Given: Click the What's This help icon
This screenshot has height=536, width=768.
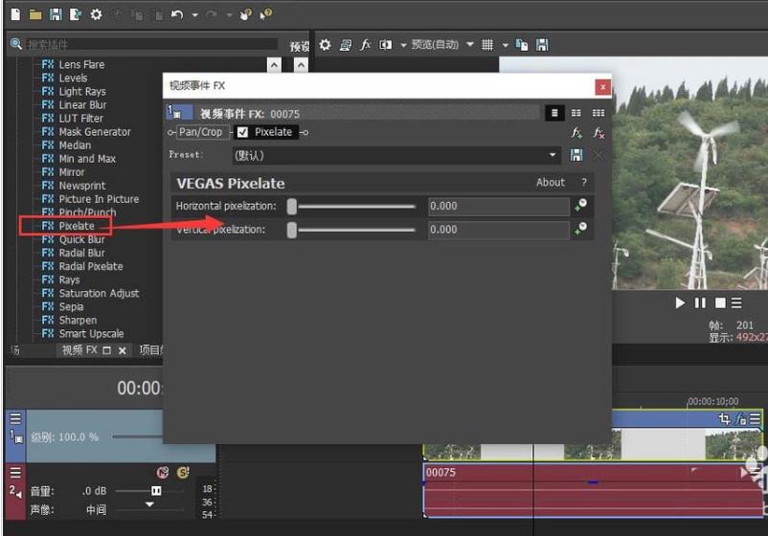Looking at the screenshot, I should point(266,14).
